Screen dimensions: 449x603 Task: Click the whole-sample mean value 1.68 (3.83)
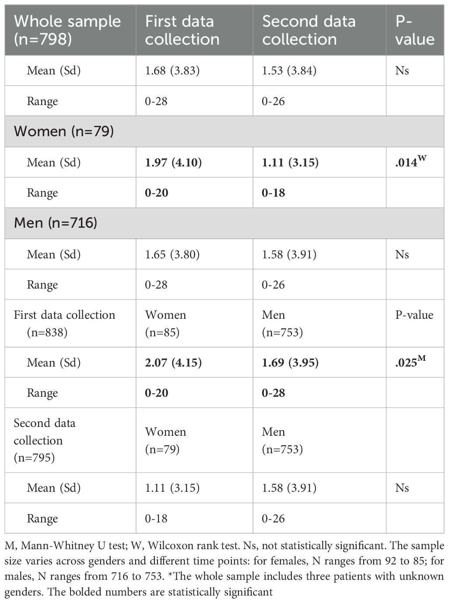172,71
